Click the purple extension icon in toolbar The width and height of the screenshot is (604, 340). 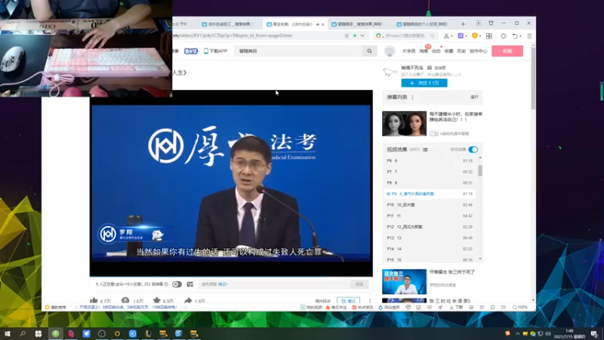(x=461, y=36)
